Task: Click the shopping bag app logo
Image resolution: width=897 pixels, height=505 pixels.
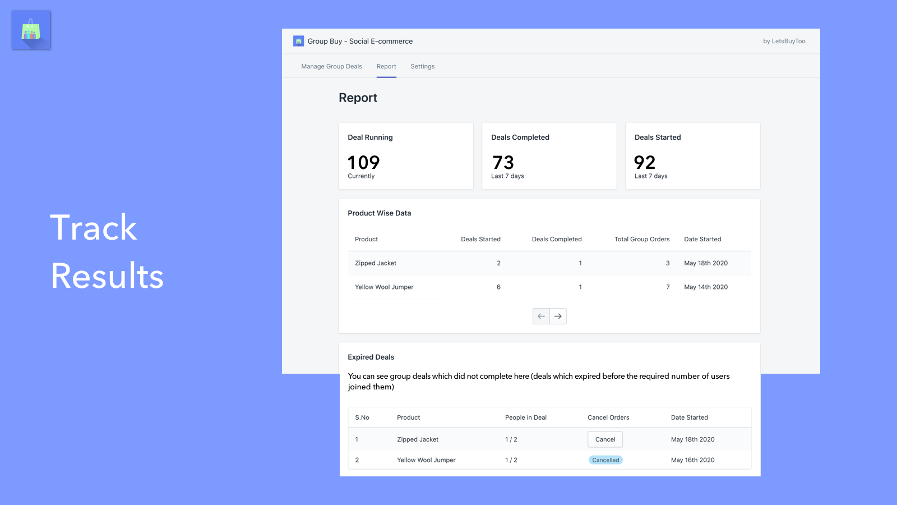Action: coord(31,30)
